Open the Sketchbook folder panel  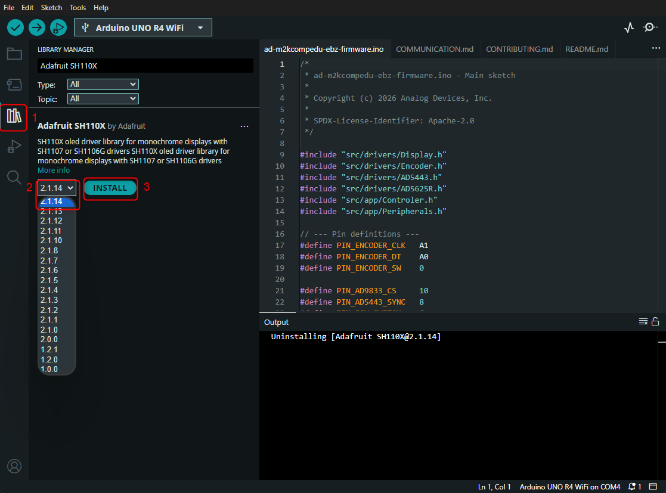14,54
